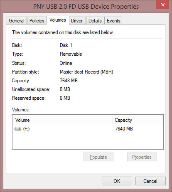This screenshot has height=192, width=172.
Task: Click the Unallocated space label
Action: coord(31,89)
